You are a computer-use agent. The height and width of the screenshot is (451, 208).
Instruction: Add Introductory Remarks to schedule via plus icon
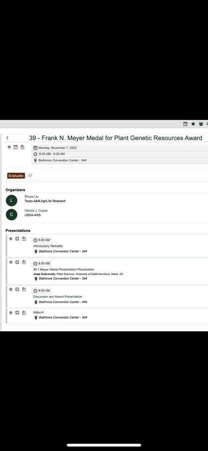click(x=17, y=239)
